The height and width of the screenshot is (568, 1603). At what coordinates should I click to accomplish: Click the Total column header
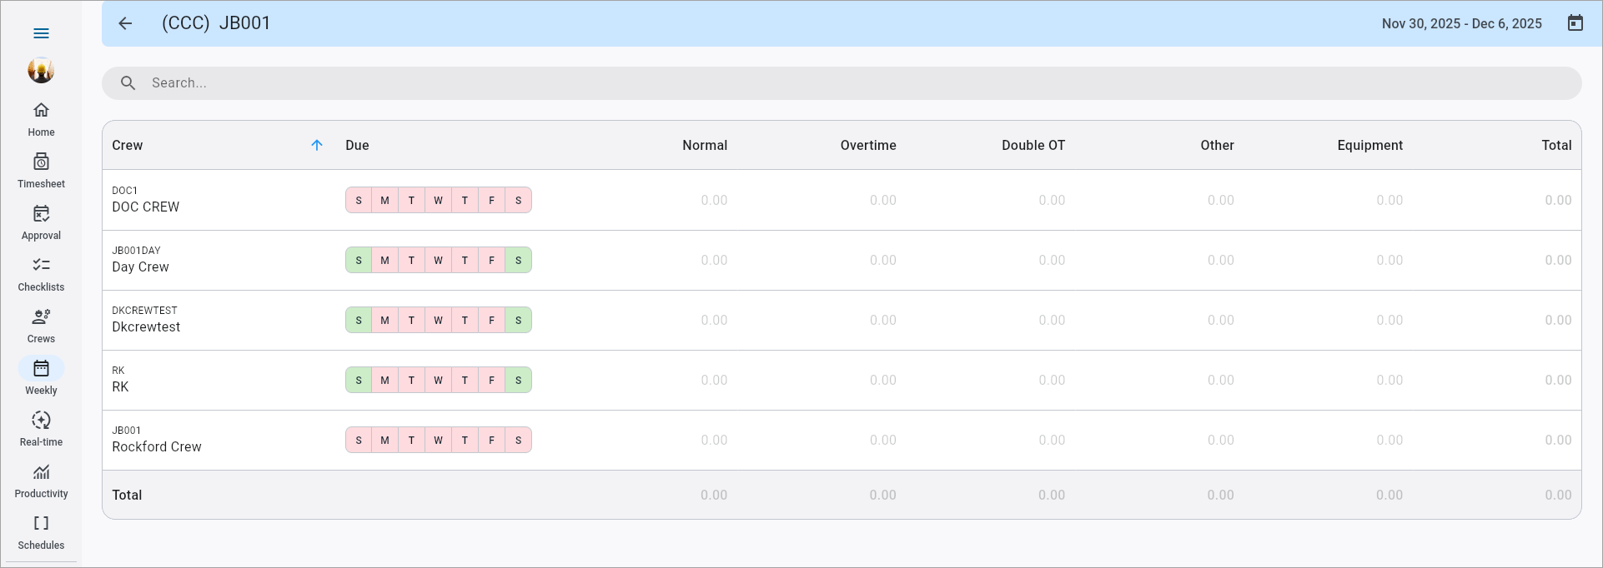pyautogui.click(x=1556, y=145)
